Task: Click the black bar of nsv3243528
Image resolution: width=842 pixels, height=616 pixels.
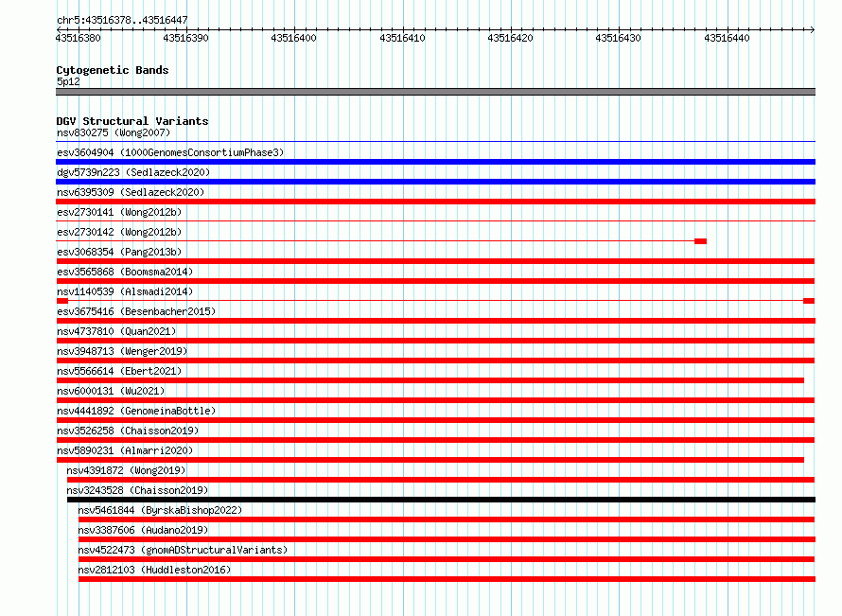Action: pyautogui.click(x=441, y=500)
